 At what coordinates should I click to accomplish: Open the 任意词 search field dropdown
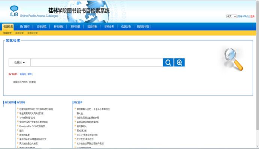click(x=19, y=63)
